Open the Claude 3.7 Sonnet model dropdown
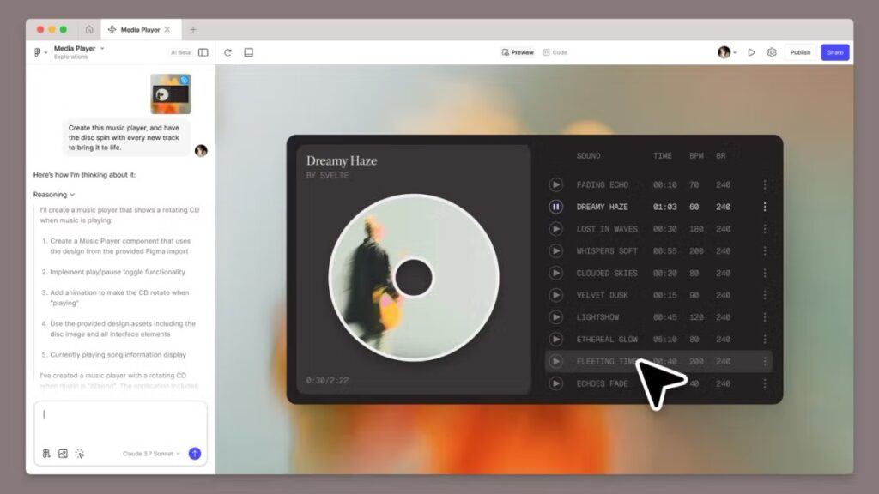The height and width of the screenshot is (494, 879). point(153,454)
